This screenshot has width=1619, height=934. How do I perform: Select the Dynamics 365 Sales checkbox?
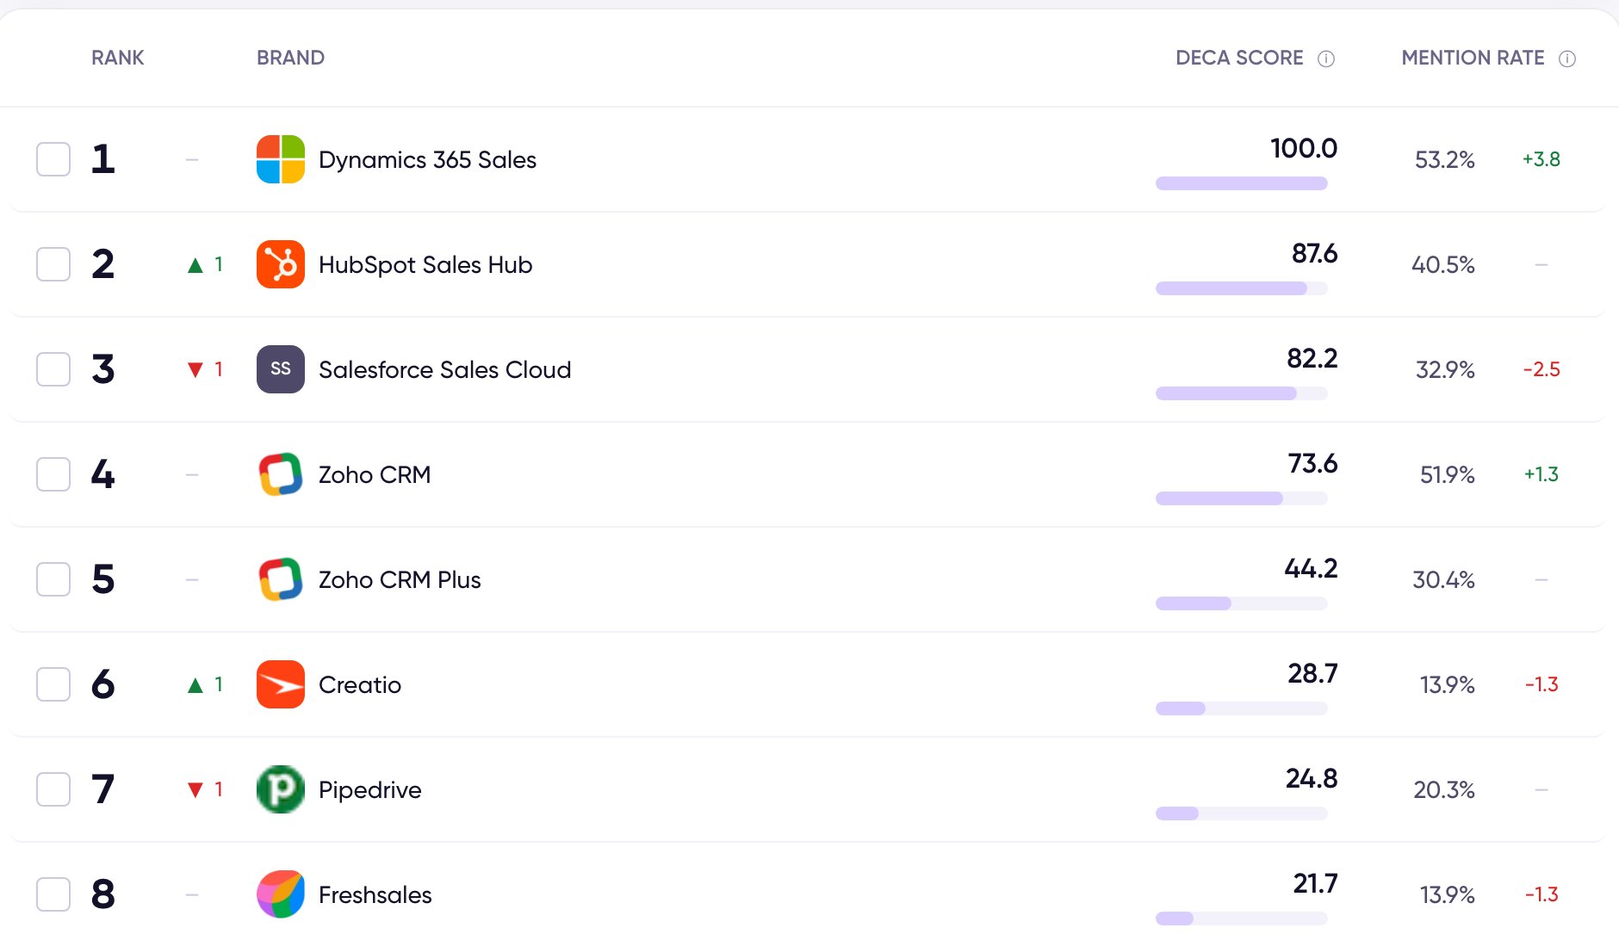tap(53, 159)
